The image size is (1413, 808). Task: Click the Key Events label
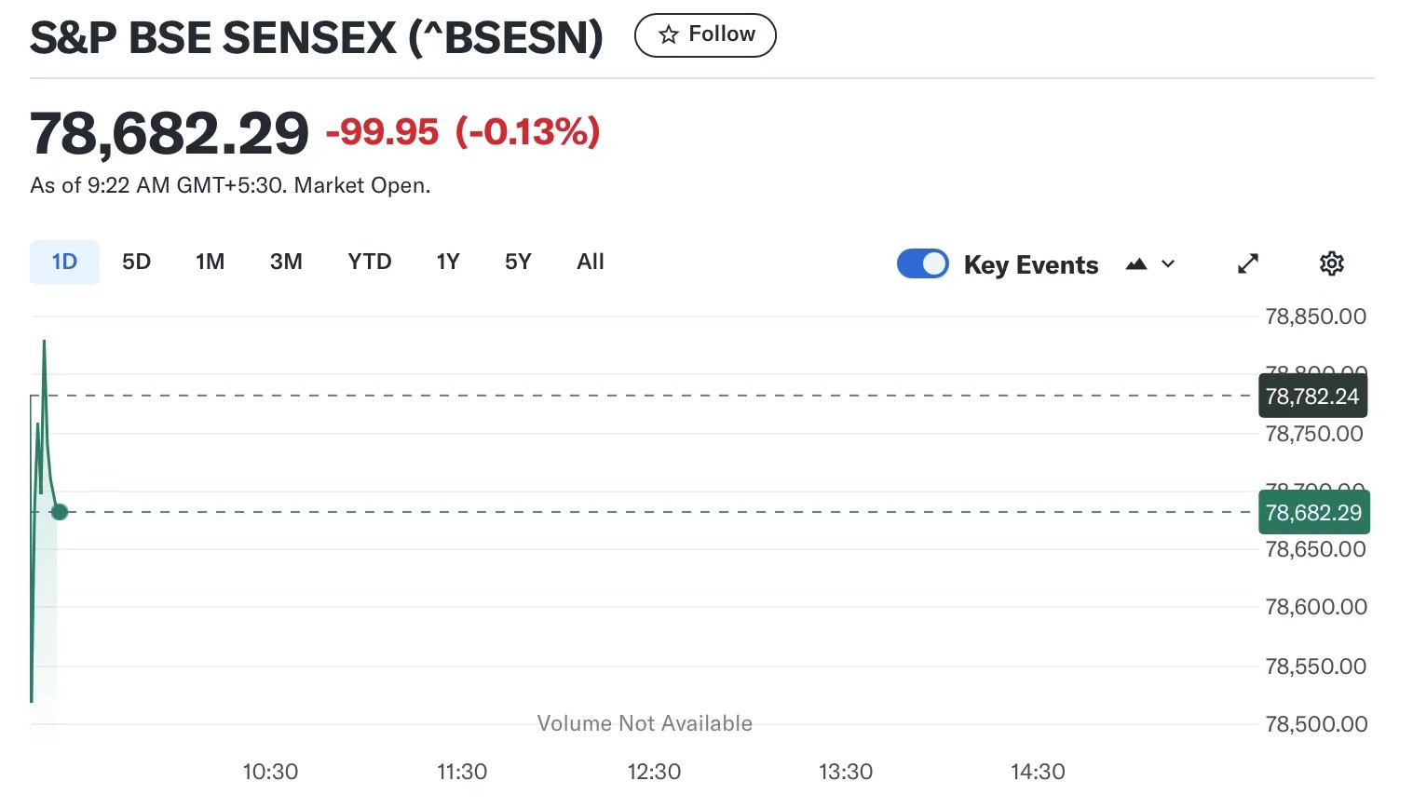(1031, 265)
